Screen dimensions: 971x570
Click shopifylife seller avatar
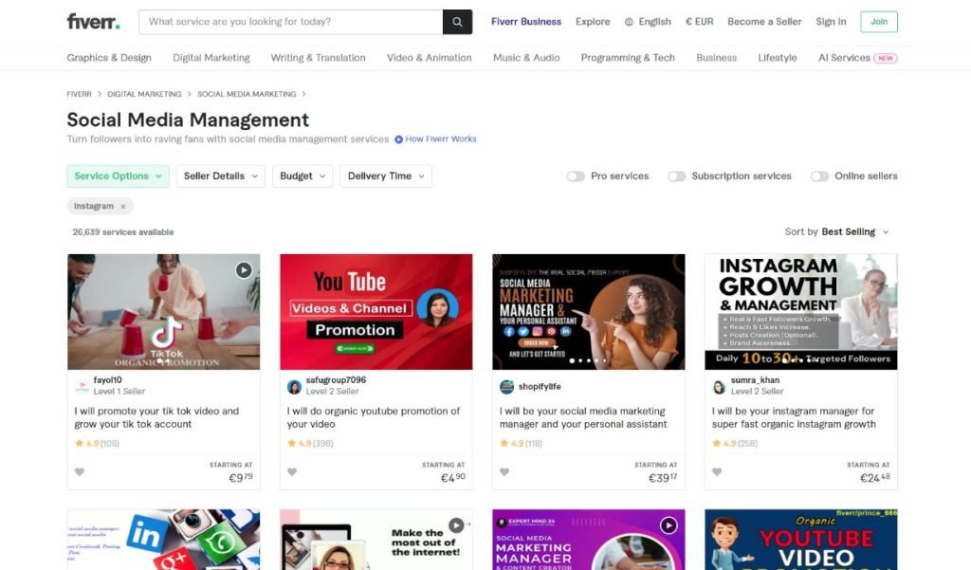[x=507, y=387]
